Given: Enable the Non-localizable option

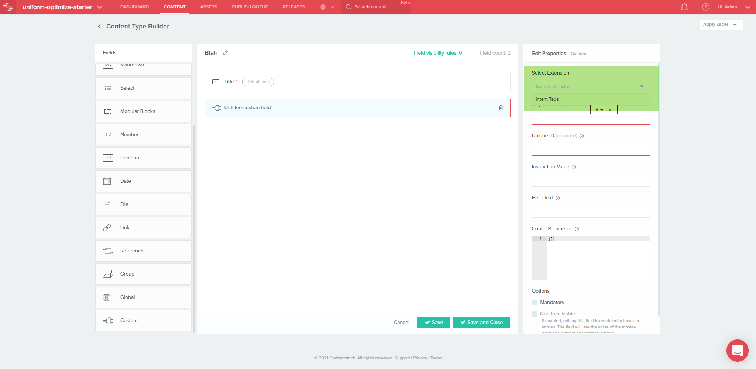Looking at the screenshot, I should (x=534, y=314).
